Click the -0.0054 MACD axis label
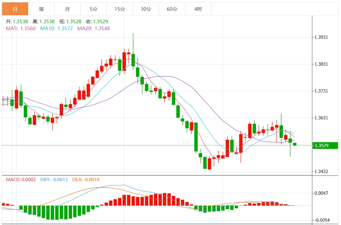Image resolution: width=341 pixels, height=225 pixels. 322,220
